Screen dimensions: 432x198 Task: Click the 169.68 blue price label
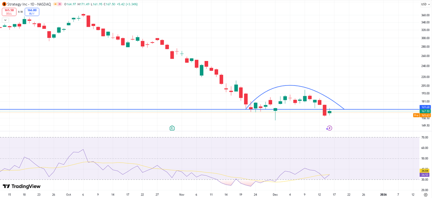tap(425, 107)
